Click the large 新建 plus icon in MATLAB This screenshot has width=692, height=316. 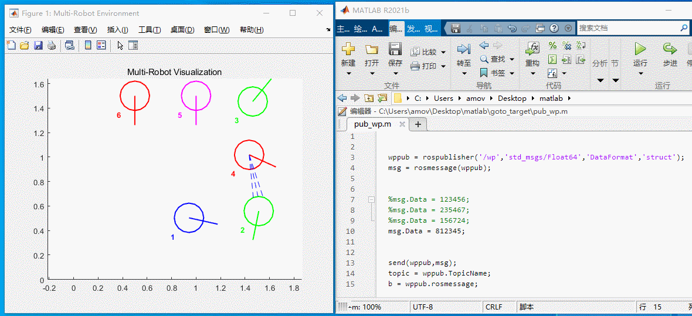coord(348,49)
